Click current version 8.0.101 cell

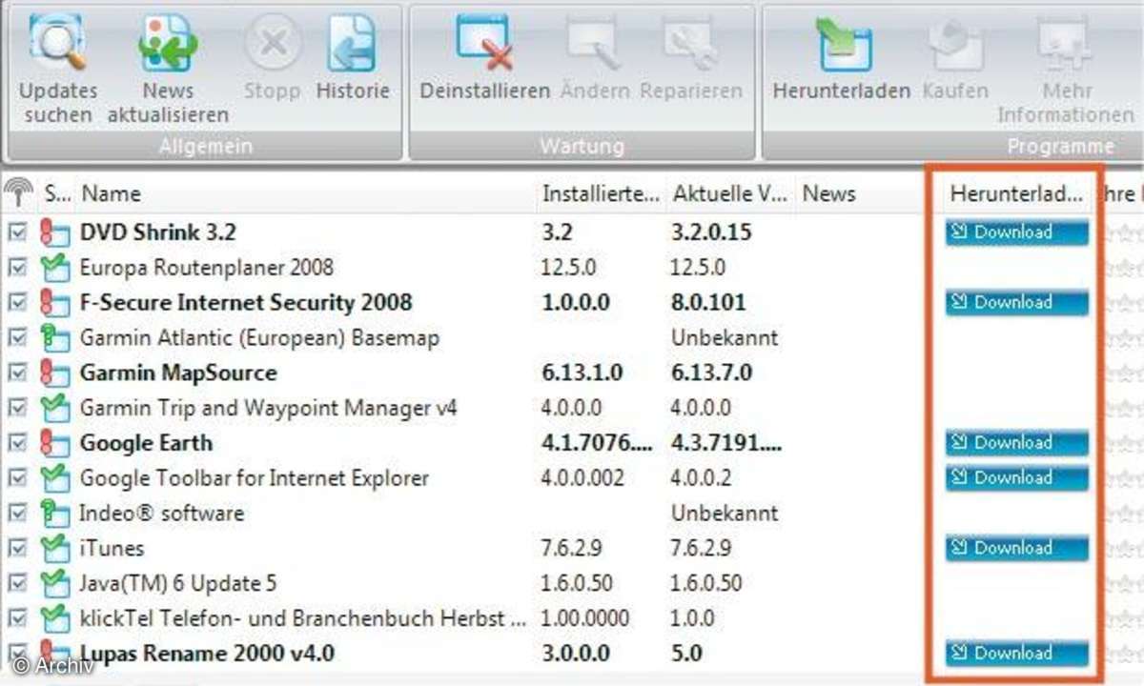(708, 303)
